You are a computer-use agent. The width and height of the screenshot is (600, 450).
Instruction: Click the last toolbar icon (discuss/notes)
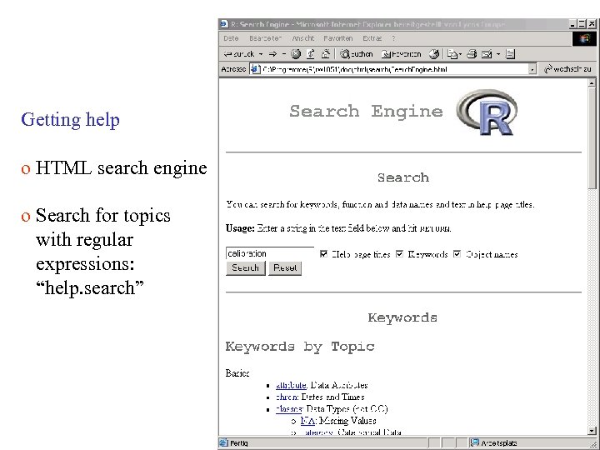click(x=510, y=54)
